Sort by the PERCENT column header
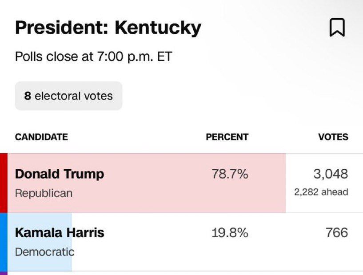The height and width of the screenshot is (275, 363). point(227,137)
